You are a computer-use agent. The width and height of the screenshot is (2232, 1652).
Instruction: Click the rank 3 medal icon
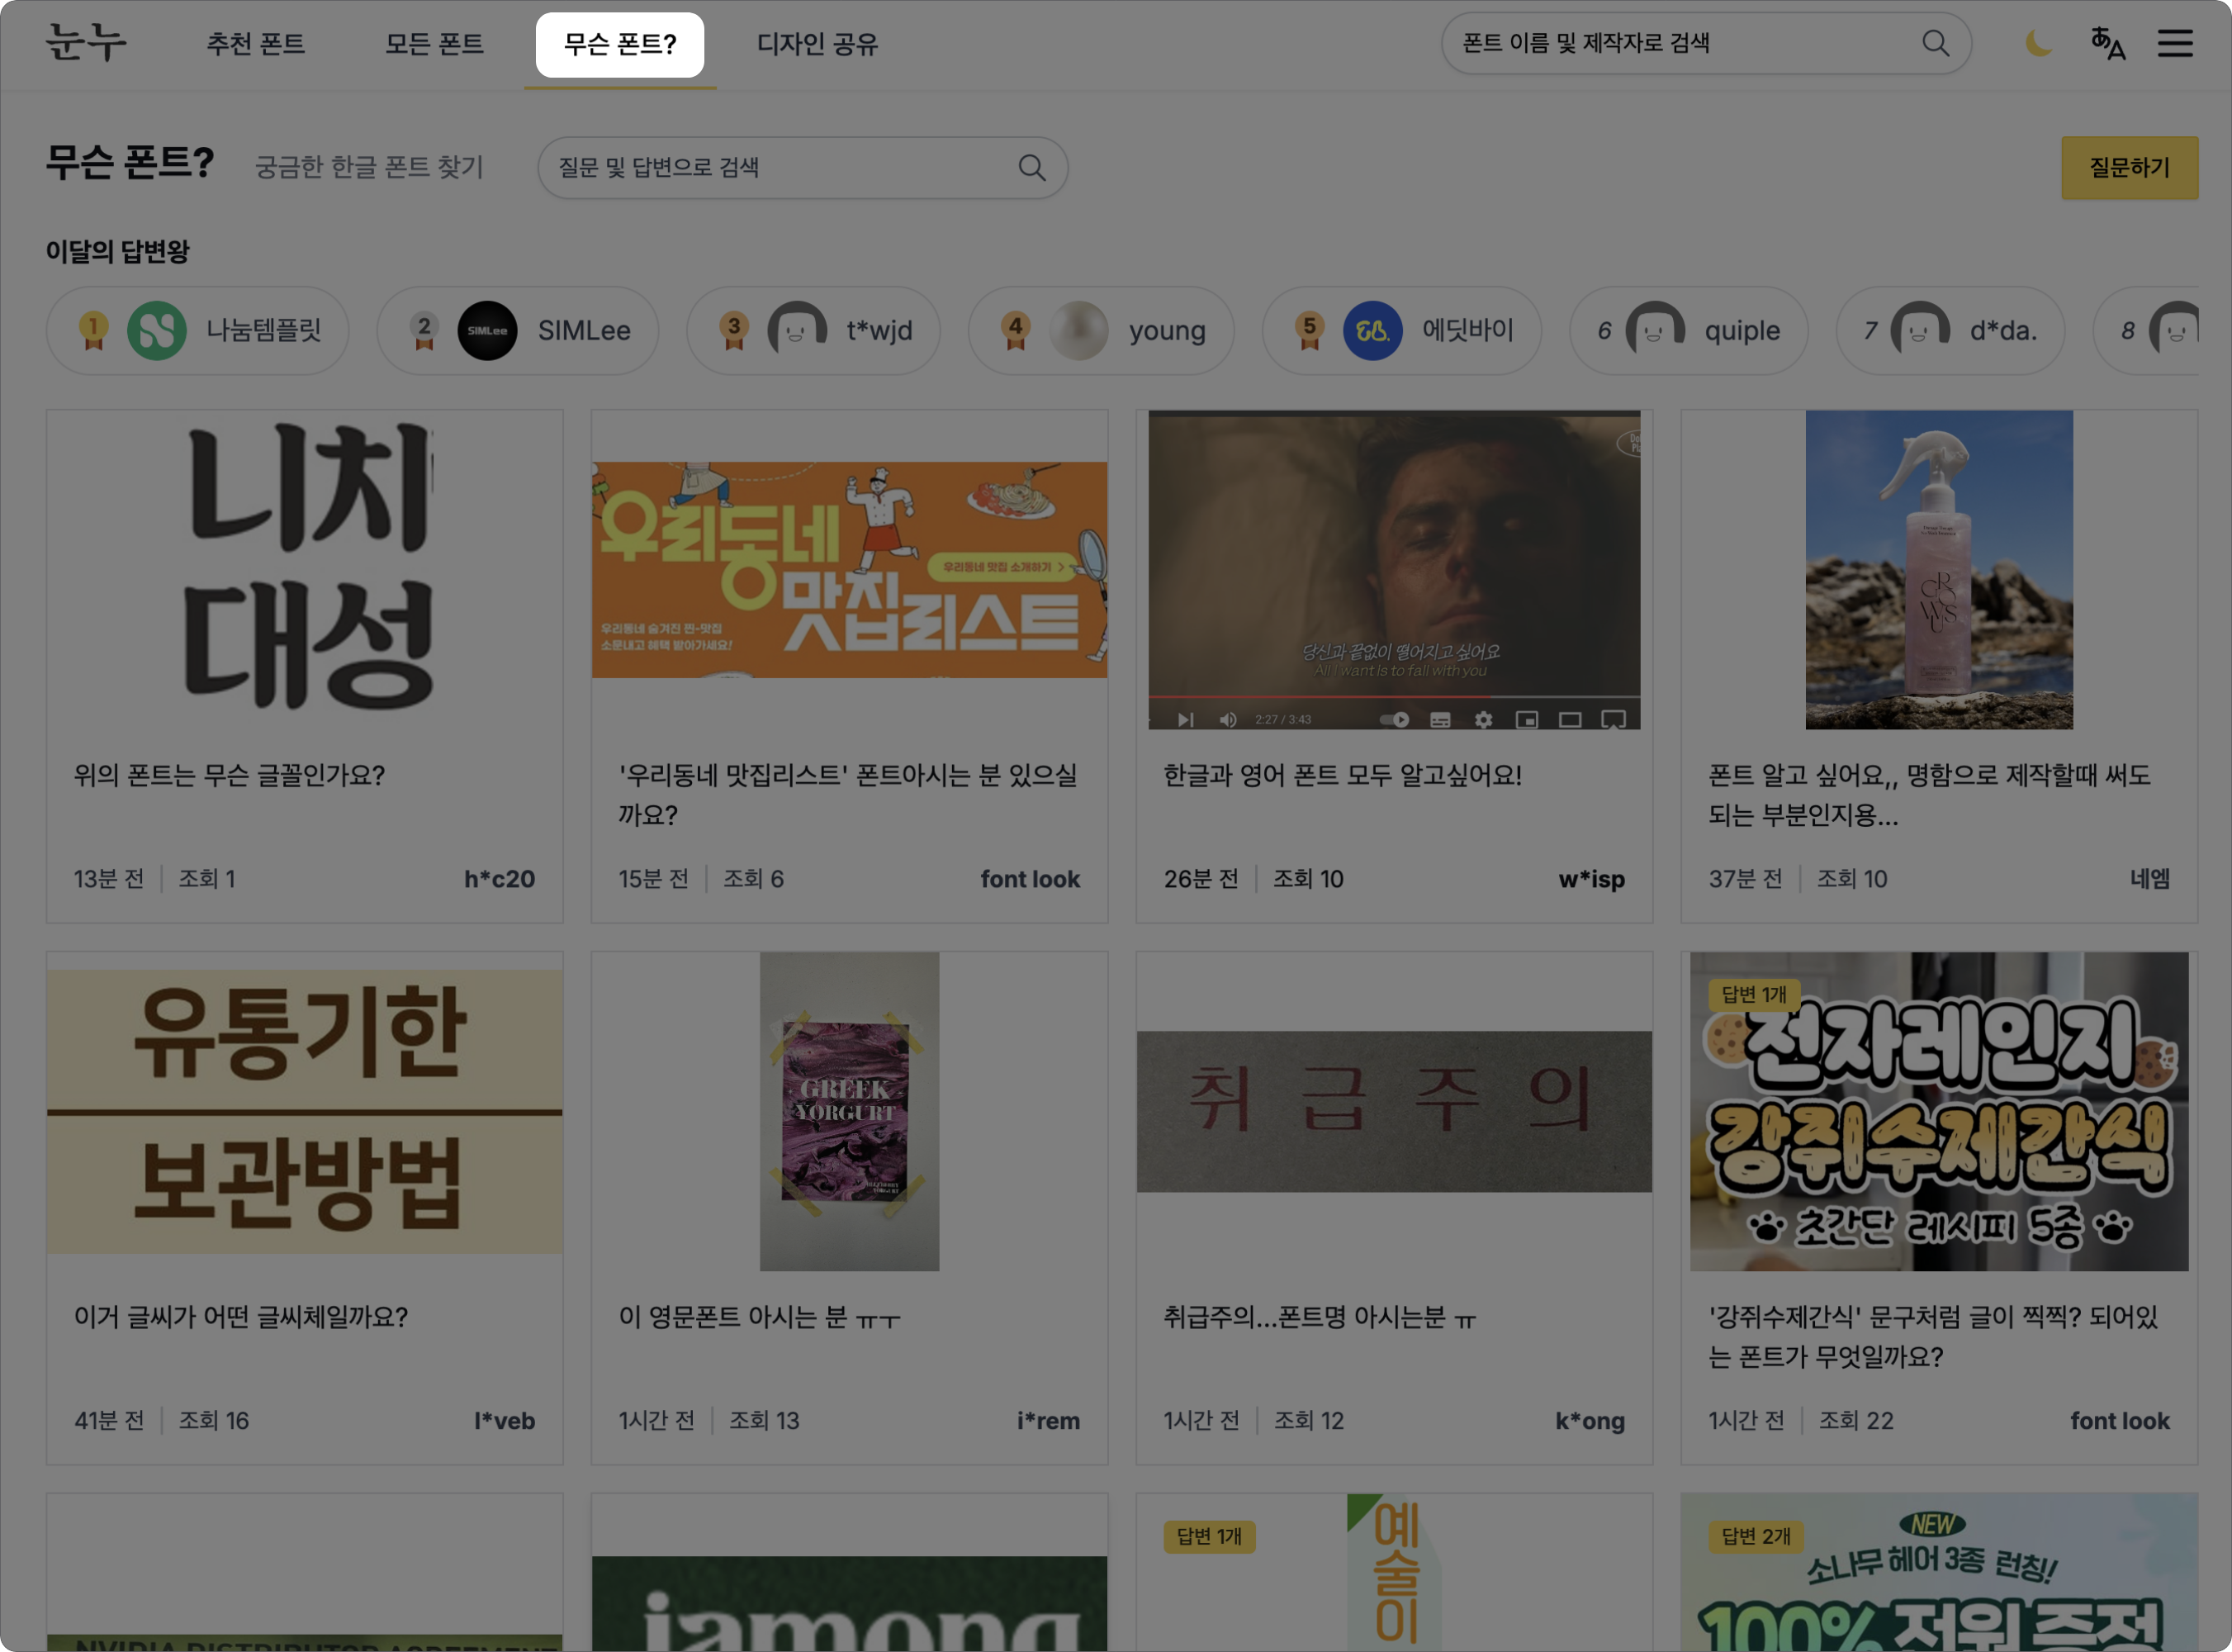pyautogui.click(x=735, y=330)
